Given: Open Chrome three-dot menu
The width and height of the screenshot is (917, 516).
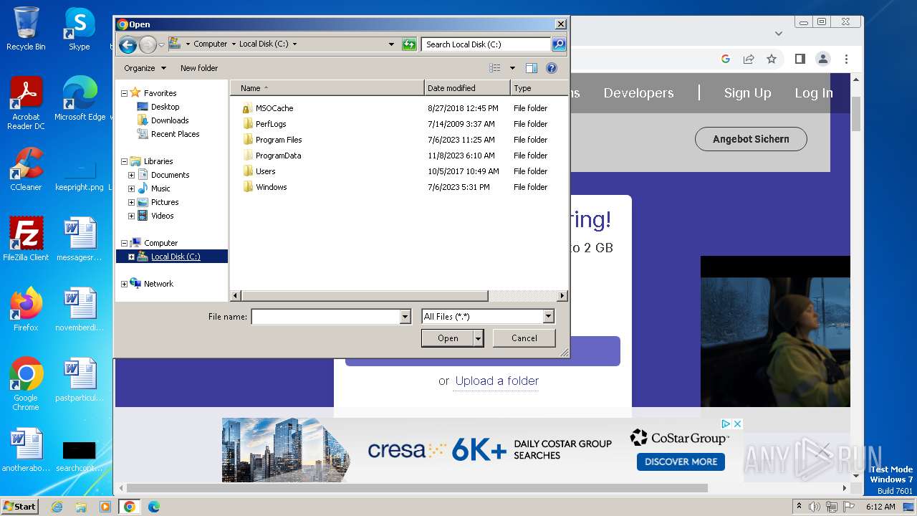Looking at the screenshot, I should click(x=846, y=59).
